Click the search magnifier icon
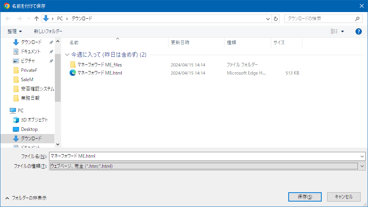 pyautogui.click(x=357, y=19)
